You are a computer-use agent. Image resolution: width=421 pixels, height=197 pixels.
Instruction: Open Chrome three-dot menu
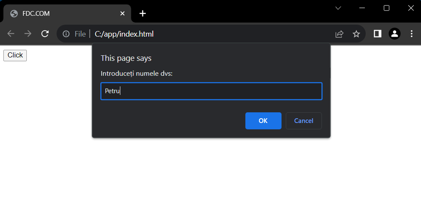411,34
